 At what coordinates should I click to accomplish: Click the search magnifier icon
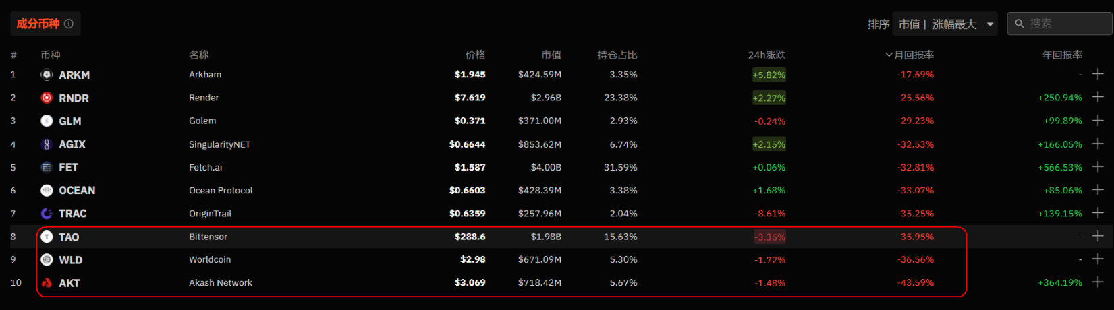(x=1020, y=24)
